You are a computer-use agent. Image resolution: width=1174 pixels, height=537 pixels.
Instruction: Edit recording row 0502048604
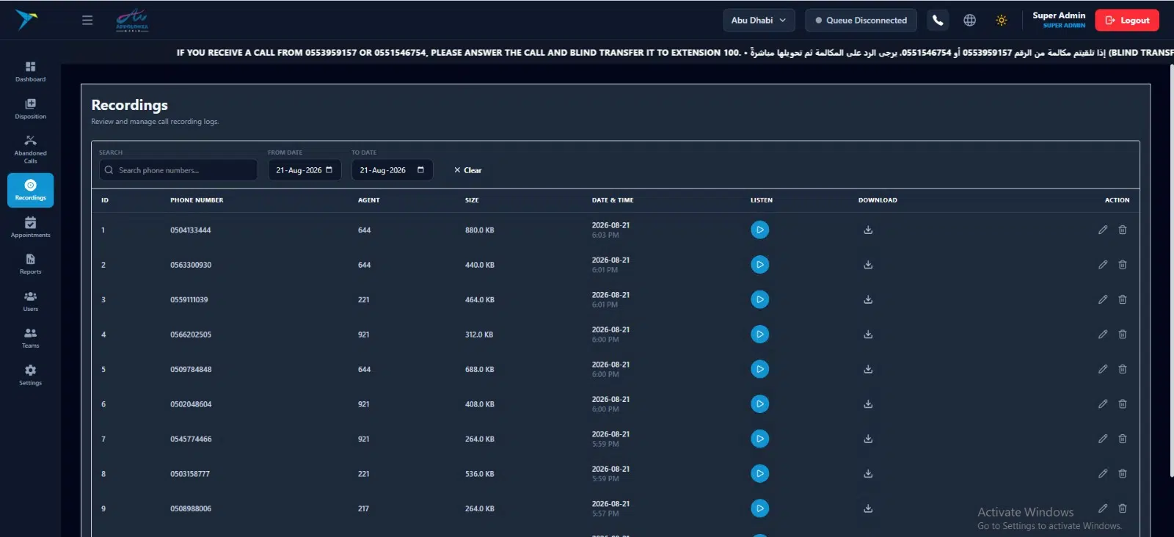pos(1103,403)
